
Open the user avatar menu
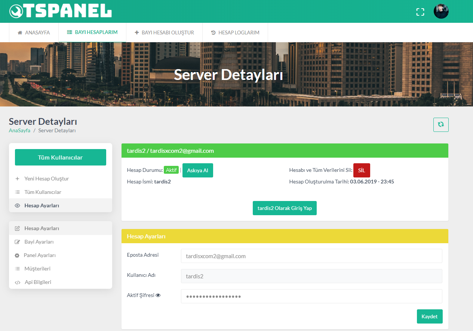(441, 12)
